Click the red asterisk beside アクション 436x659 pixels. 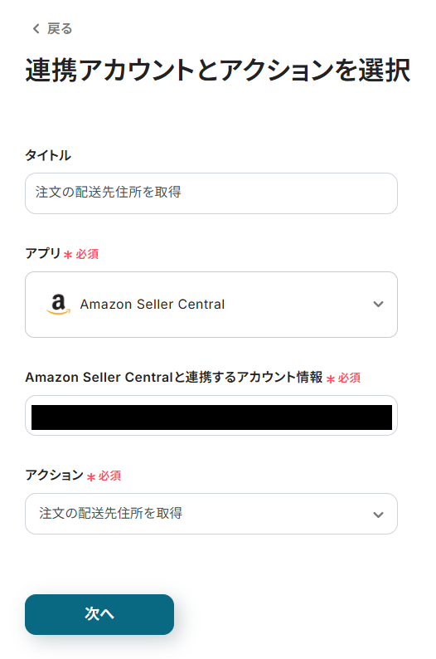(x=91, y=476)
